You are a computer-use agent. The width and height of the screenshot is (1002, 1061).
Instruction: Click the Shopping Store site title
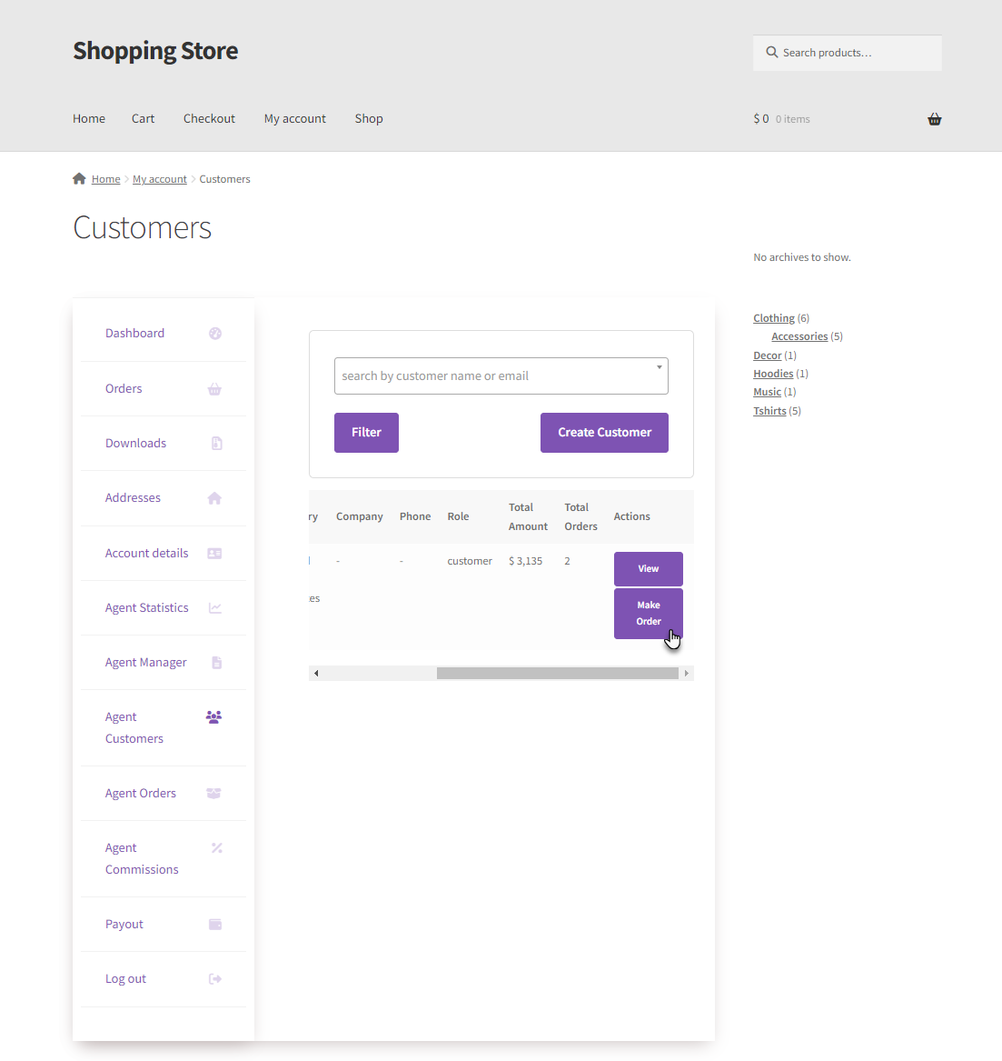[155, 51]
